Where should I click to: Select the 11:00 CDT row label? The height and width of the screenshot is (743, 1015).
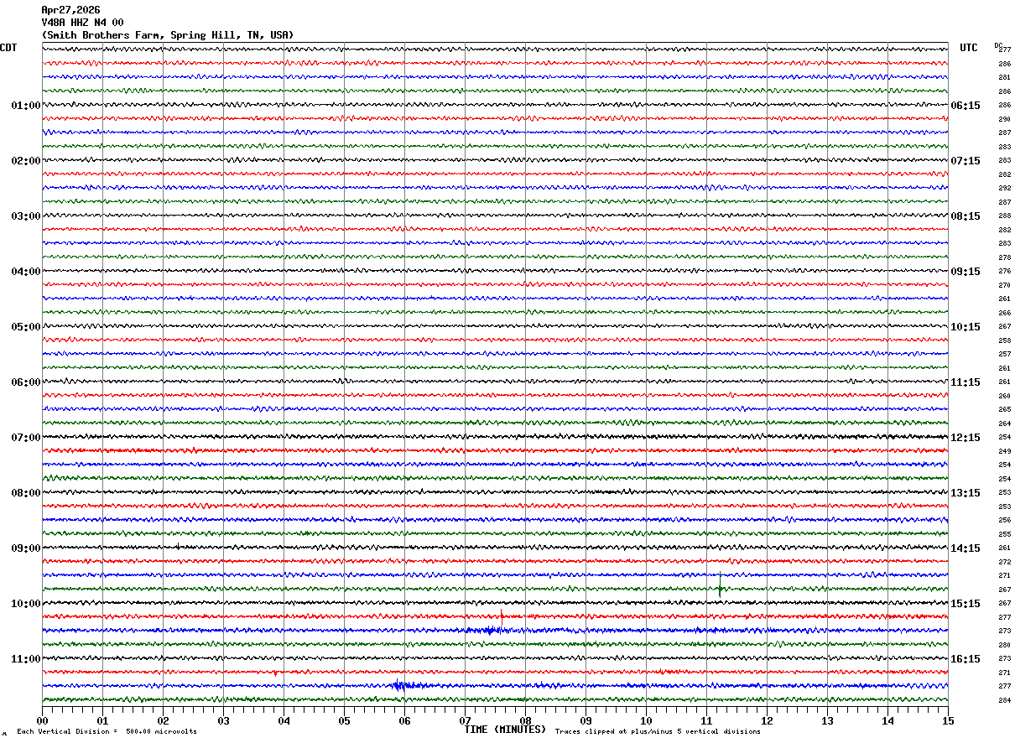(26, 659)
